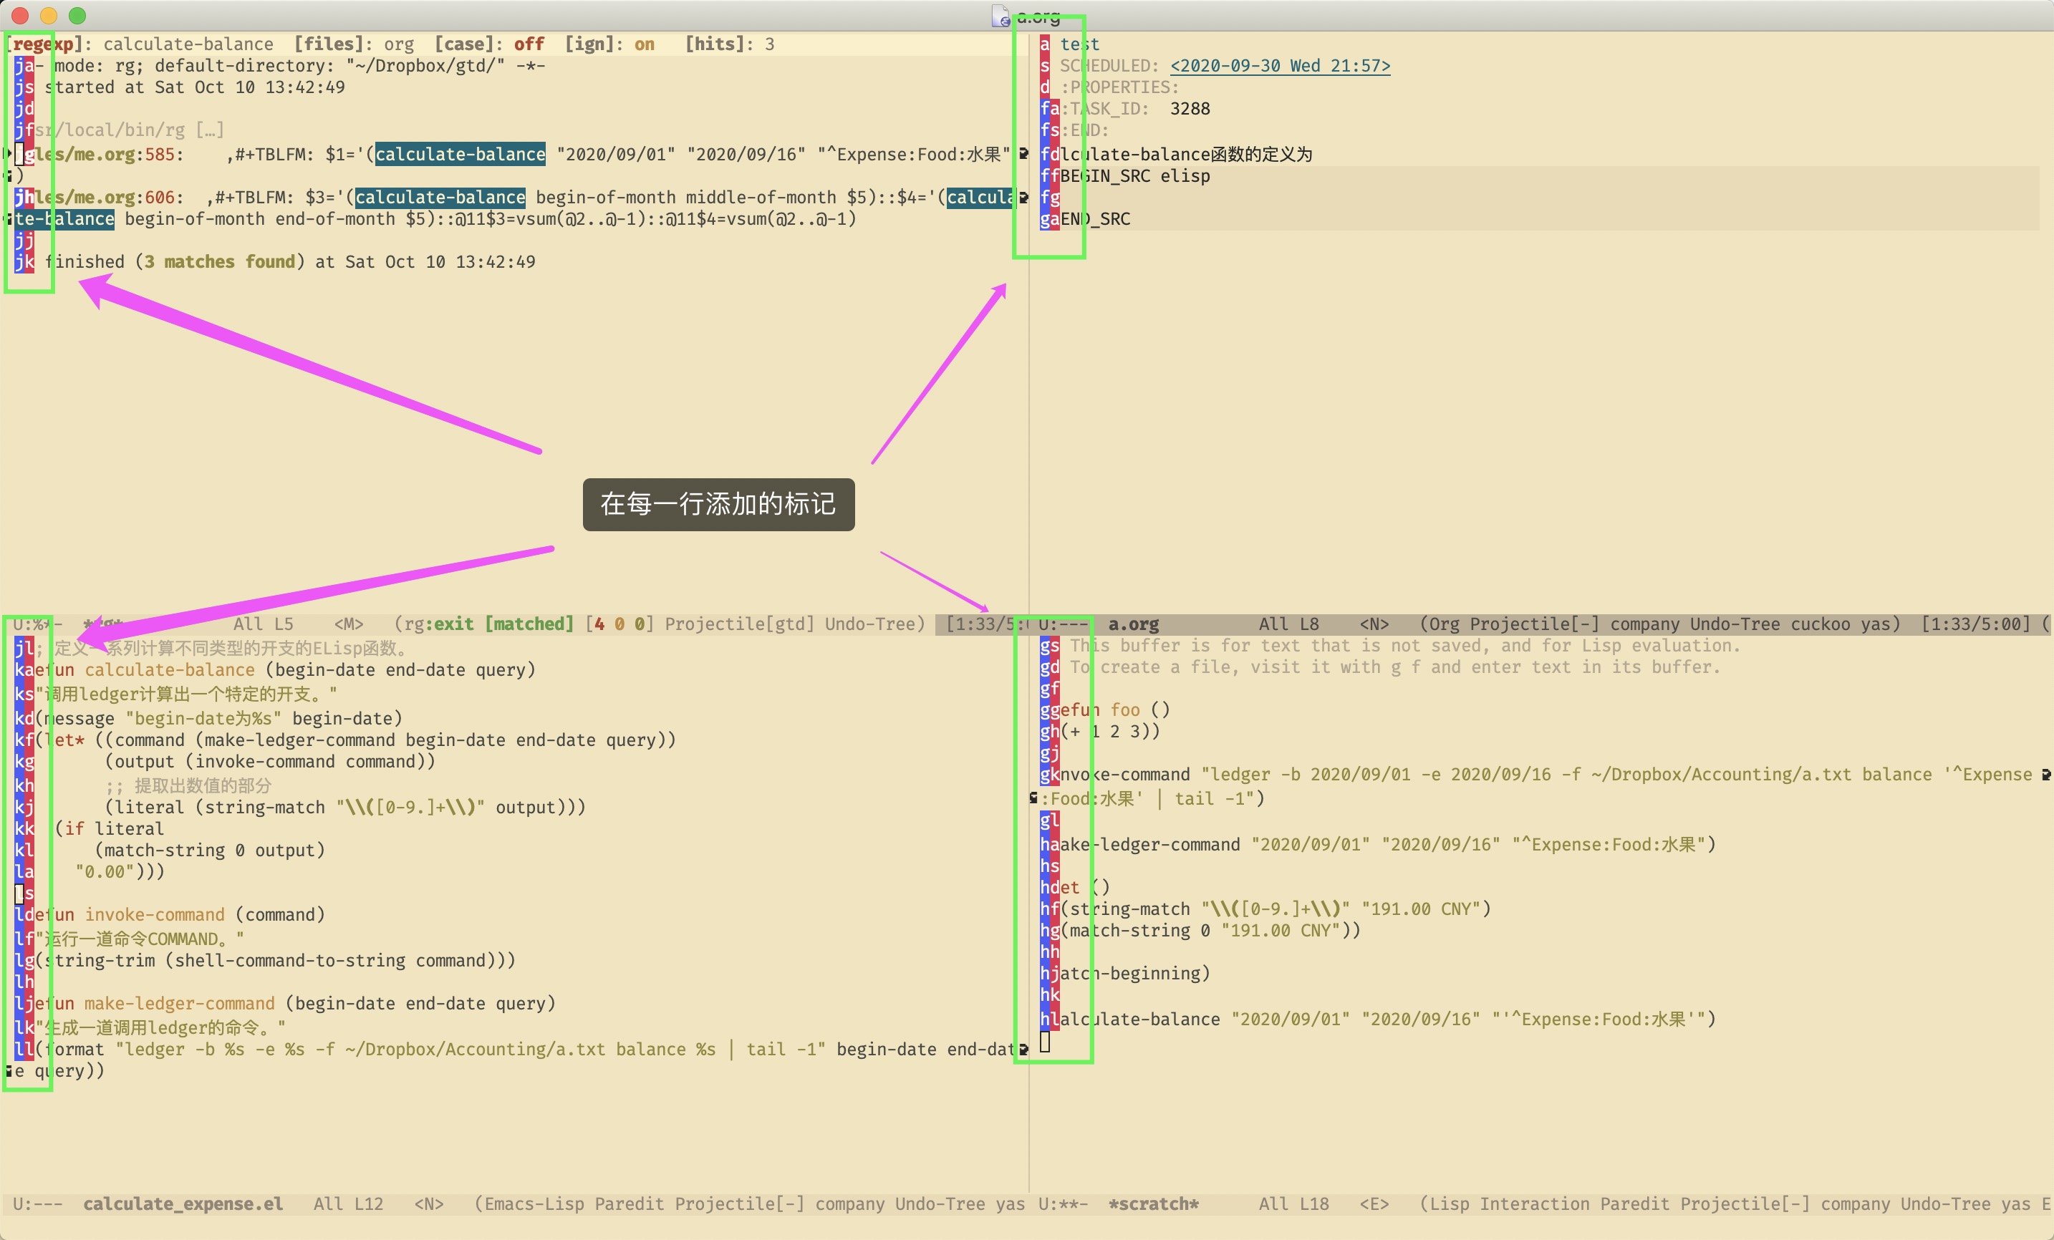Click the *scratch* buffer name in mode line
2054x1240 pixels.
point(1153,1203)
